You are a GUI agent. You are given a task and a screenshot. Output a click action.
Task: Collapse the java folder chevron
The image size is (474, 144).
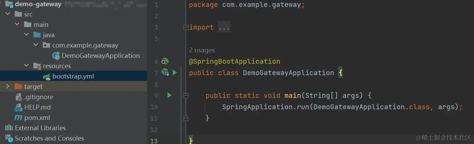click(27, 35)
